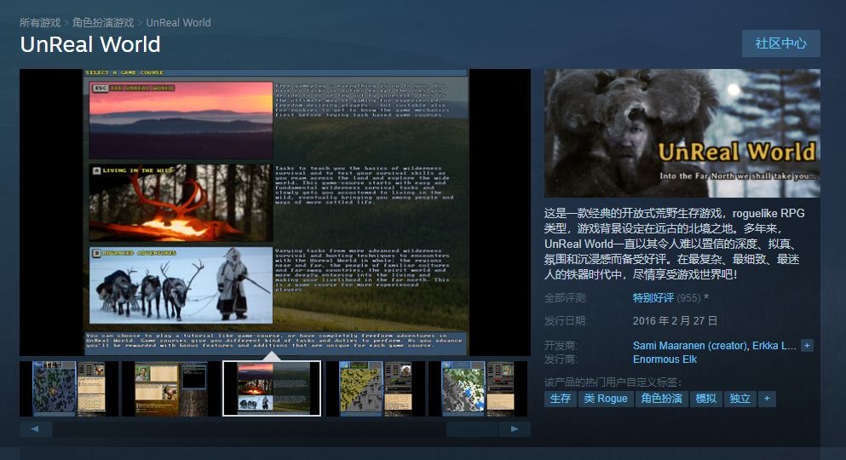This screenshot has height=460, width=846.
Task: Click the 开发商 label
Action: 560,346
